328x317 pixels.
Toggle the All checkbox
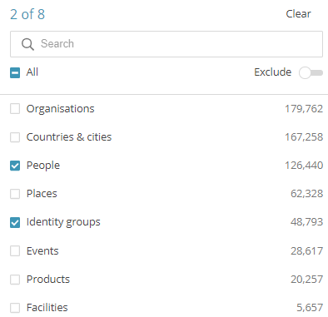(15, 73)
